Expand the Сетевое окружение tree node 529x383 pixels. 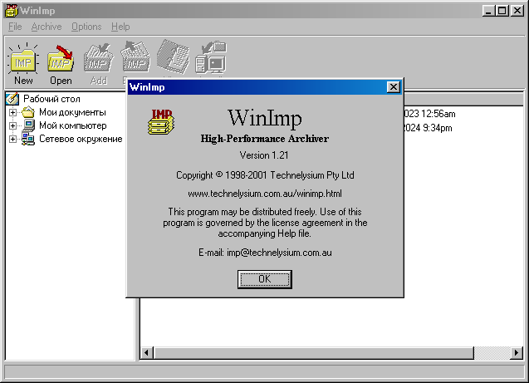coord(12,139)
